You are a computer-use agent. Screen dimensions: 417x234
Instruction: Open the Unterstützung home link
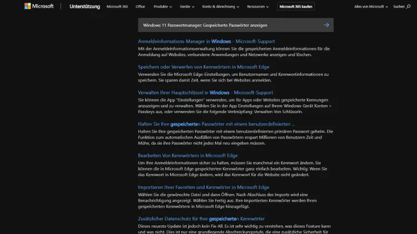[85, 6]
